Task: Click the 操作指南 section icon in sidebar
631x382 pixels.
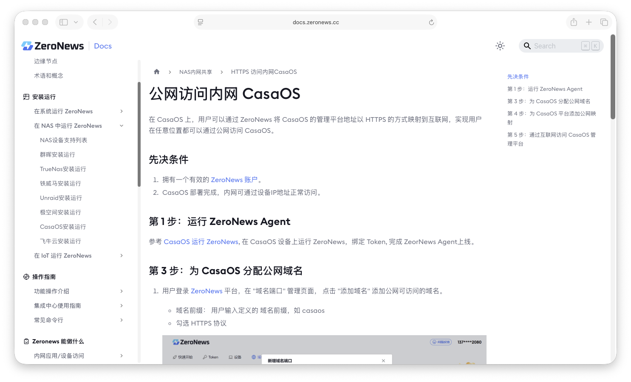Action: (26, 276)
